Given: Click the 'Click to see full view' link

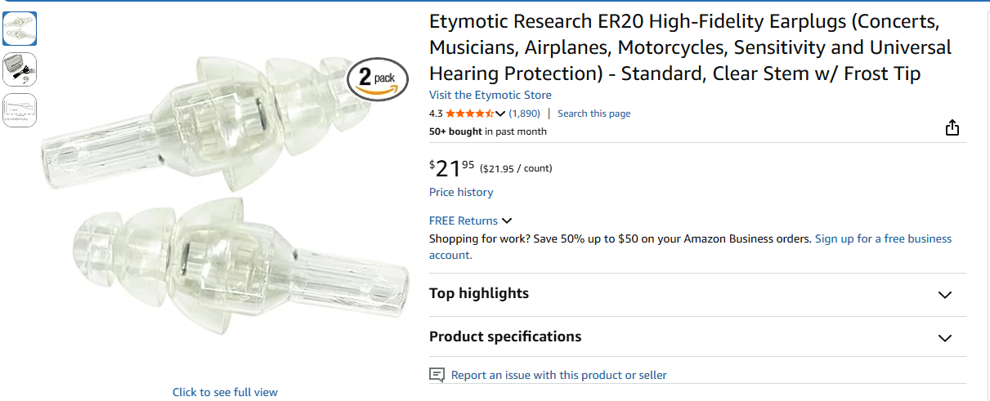Looking at the screenshot, I should coord(225,392).
